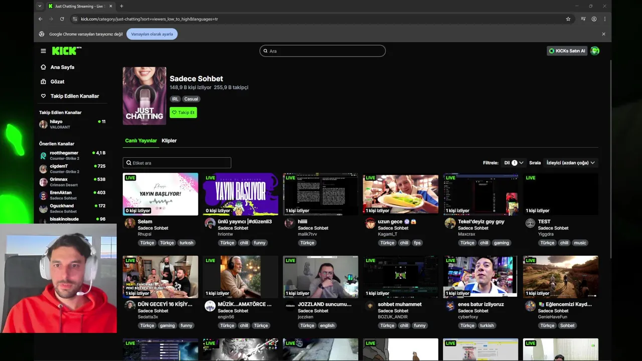Click the Etiket ara tag search field
This screenshot has width=642, height=361.
[x=177, y=162]
